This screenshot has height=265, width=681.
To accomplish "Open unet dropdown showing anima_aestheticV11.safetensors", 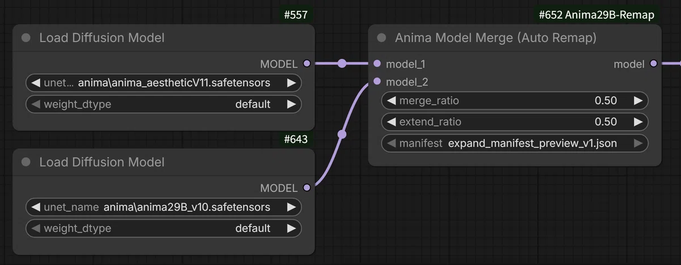I will point(163,83).
